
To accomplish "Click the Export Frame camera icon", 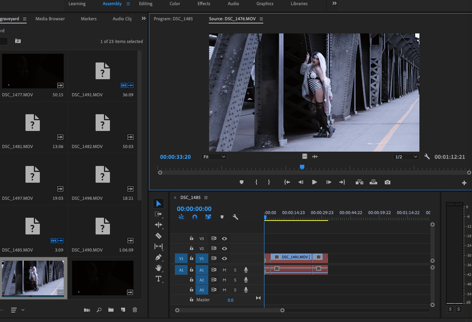I will coord(387,182).
